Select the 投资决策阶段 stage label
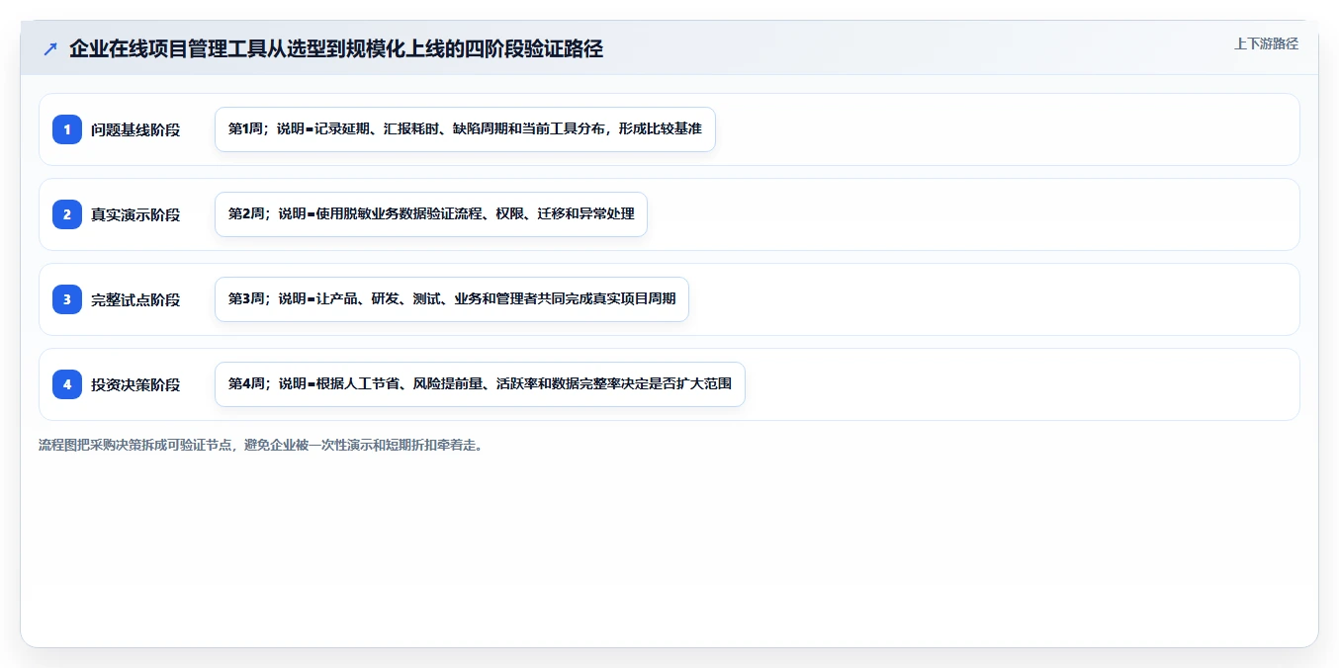Image resolution: width=1339 pixels, height=668 pixels. pyautogui.click(x=135, y=384)
